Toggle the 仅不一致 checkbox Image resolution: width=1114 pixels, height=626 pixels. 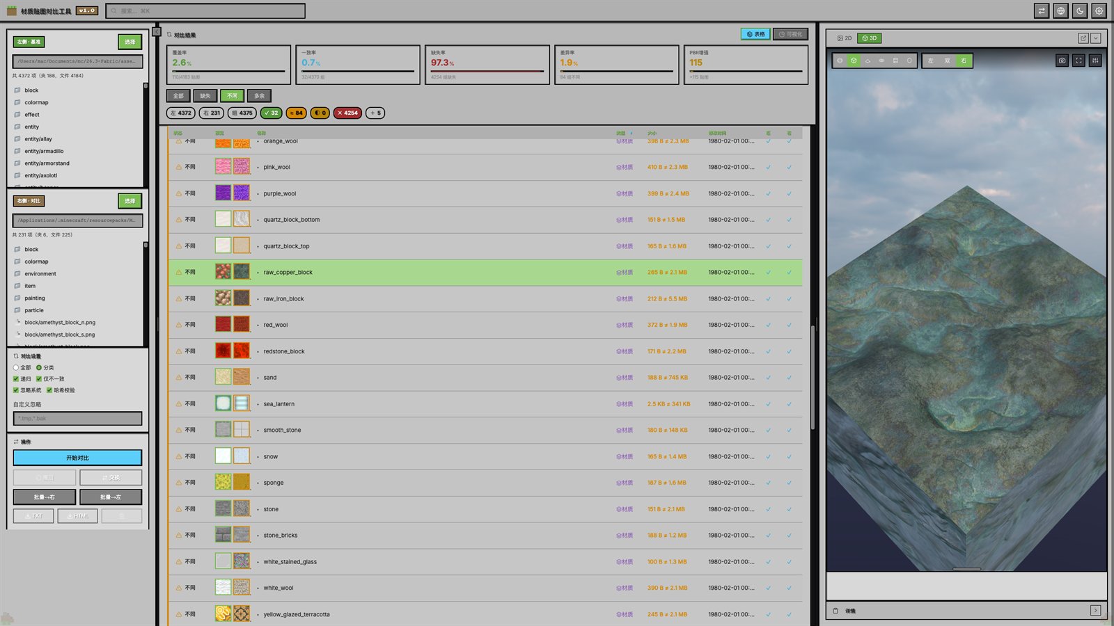click(x=39, y=379)
